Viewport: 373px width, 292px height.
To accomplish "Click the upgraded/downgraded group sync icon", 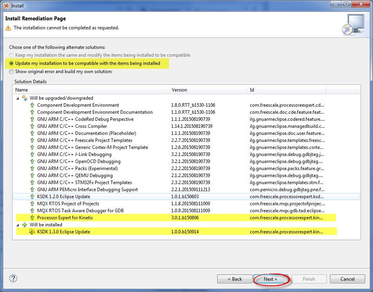I will click(25, 98).
